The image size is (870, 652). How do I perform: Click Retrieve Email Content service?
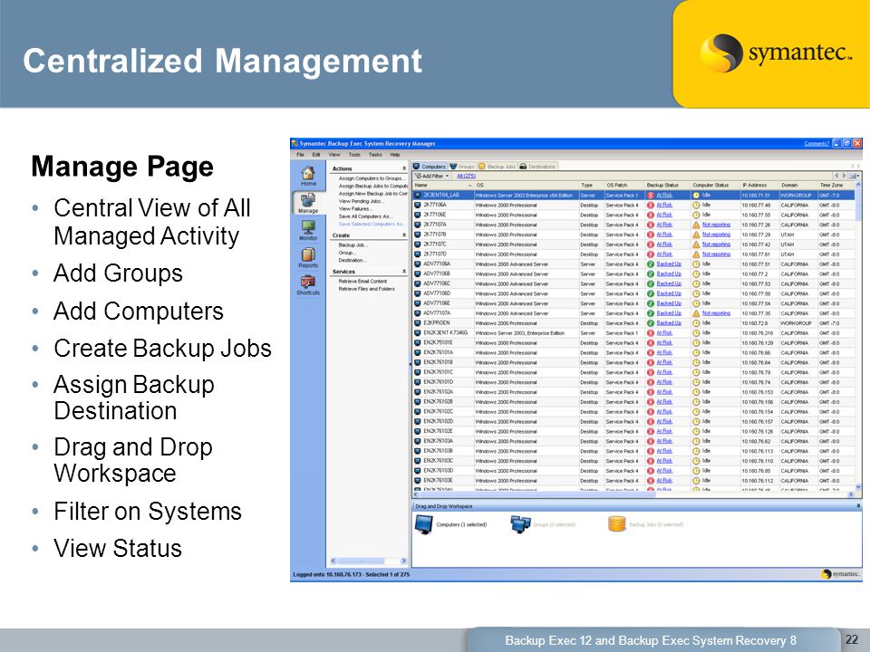pyautogui.click(x=362, y=281)
